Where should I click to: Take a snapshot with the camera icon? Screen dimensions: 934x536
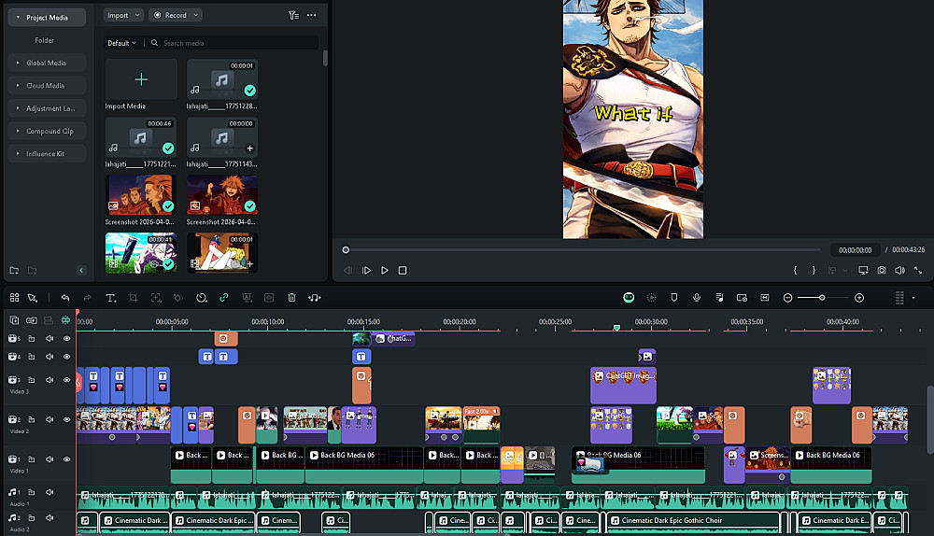tap(881, 271)
